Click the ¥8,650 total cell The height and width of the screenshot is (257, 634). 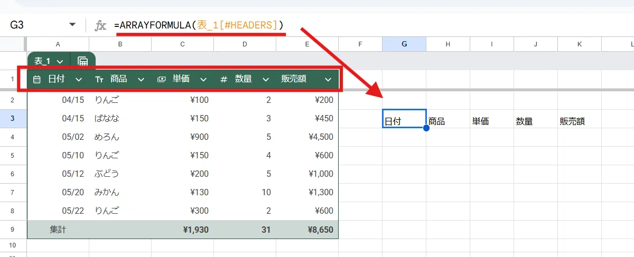click(307, 230)
